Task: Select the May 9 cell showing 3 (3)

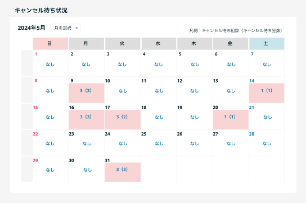Action: [87, 93]
